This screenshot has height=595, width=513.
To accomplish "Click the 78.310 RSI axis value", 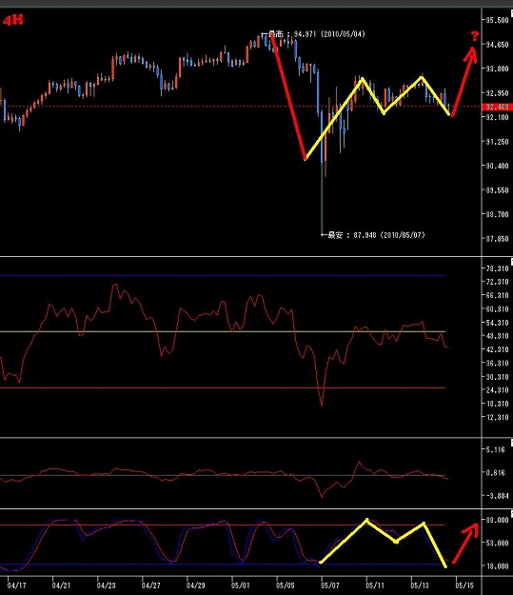I will [x=497, y=268].
